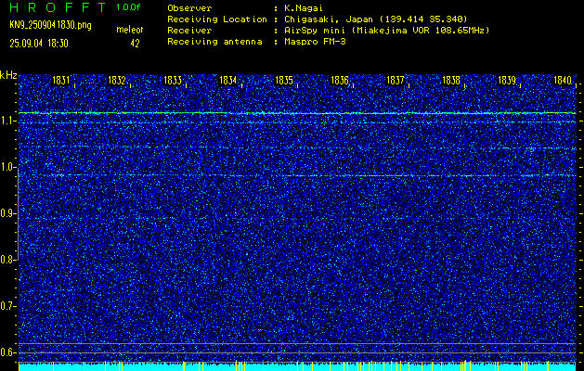Click the 1838 time marker
584x371 pixels.
click(x=451, y=81)
